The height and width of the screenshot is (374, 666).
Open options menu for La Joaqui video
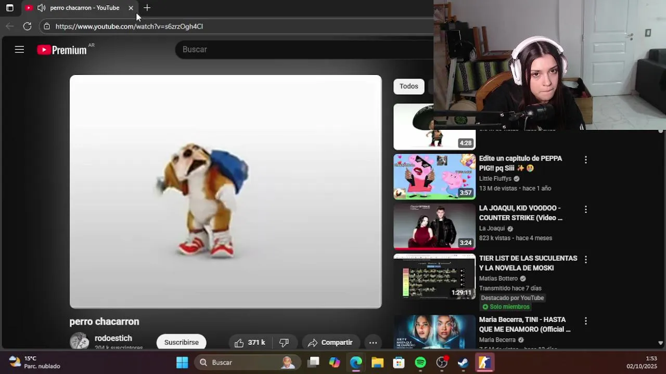pyautogui.click(x=586, y=209)
